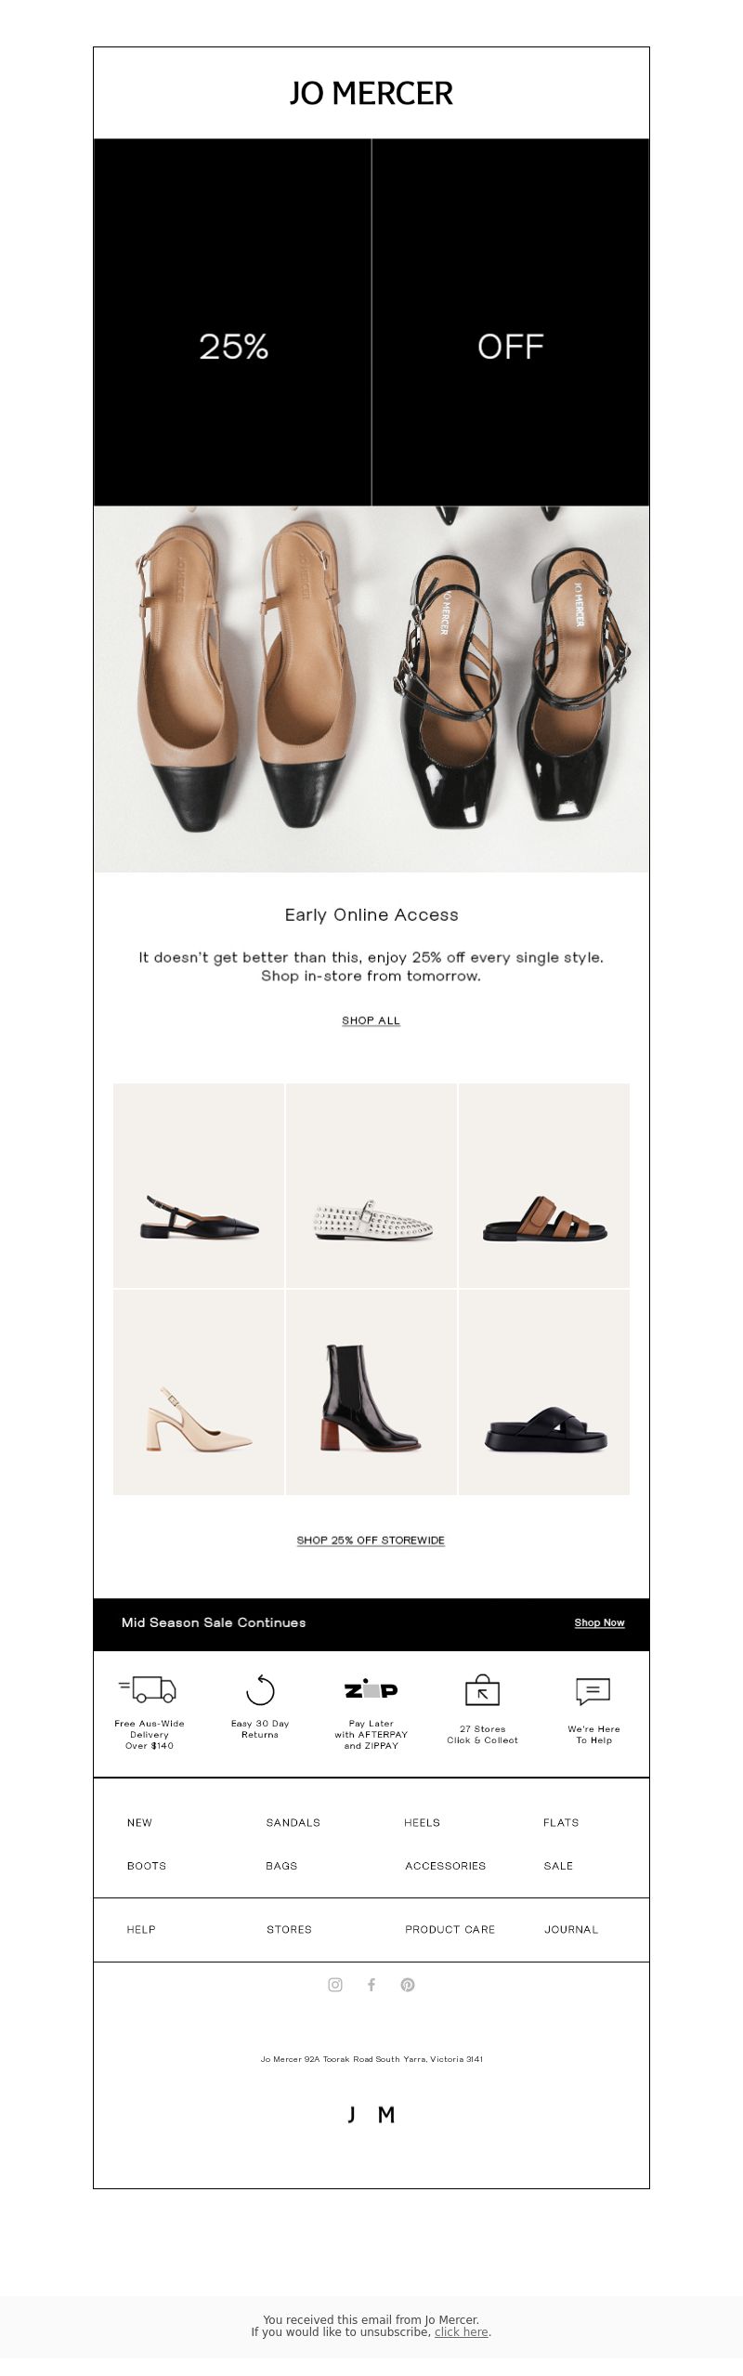Open the ACCESSORIES category
The width and height of the screenshot is (743, 2376).
tap(446, 1865)
